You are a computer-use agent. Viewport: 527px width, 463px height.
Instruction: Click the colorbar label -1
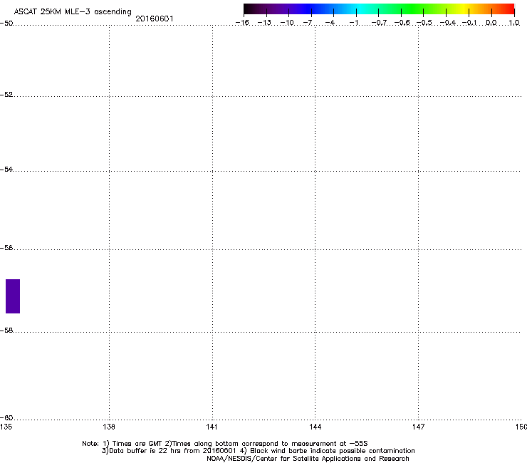click(353, 23)
